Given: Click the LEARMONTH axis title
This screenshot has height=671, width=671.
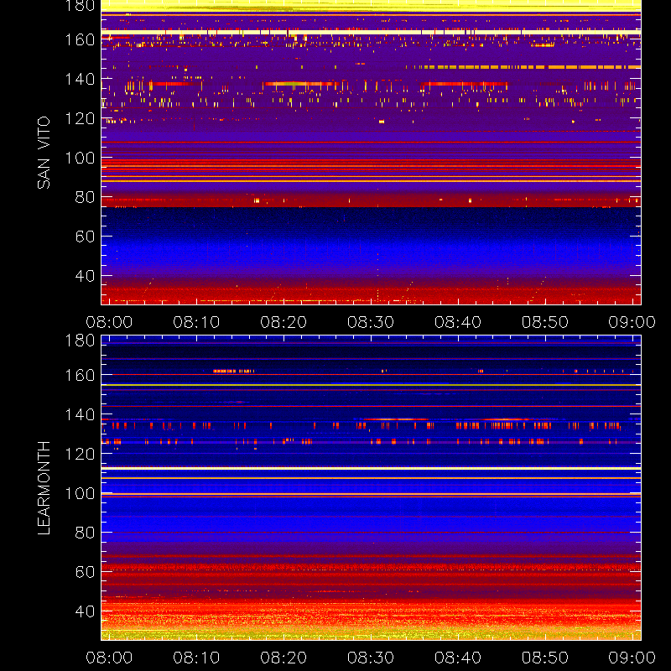Looking at the screenshot, I should click(x=44, y=488).
